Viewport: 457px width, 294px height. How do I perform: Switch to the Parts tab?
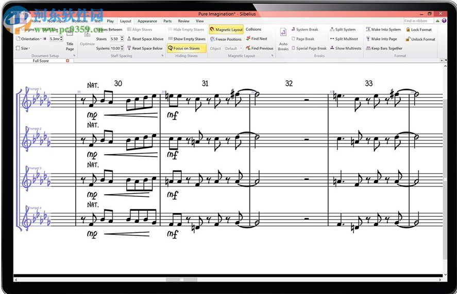pos(167,21)
